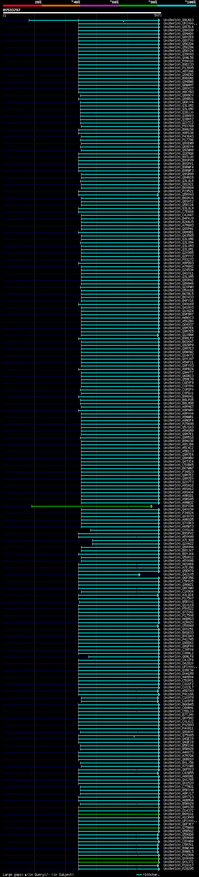The width and height of the screenshot is (199, 877).
Task: Select label UniRef100_P50522
Action: pyautogui.click(x=178, y=609)
